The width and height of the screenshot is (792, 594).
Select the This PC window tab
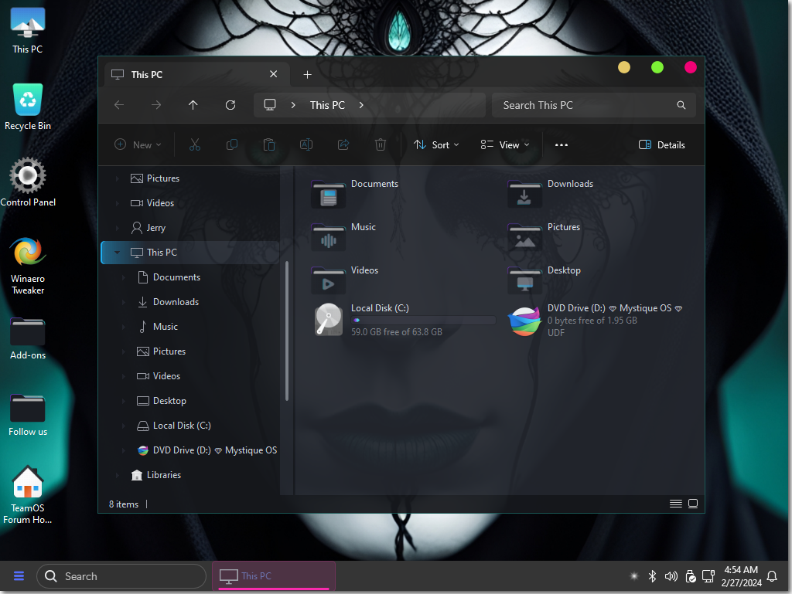tap(186, 75)
